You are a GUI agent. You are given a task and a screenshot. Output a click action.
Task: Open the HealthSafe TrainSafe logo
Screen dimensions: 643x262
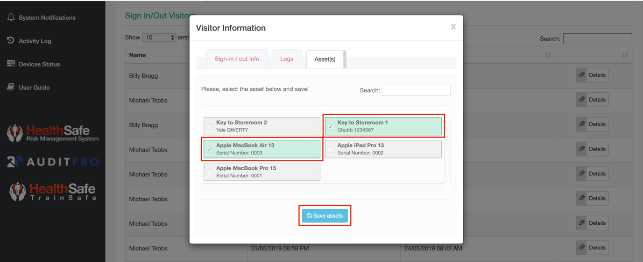click(53, 192)
